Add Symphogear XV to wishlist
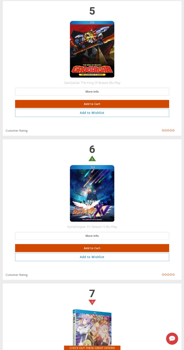This screenshot has height=350, width=184. (92, 257)
